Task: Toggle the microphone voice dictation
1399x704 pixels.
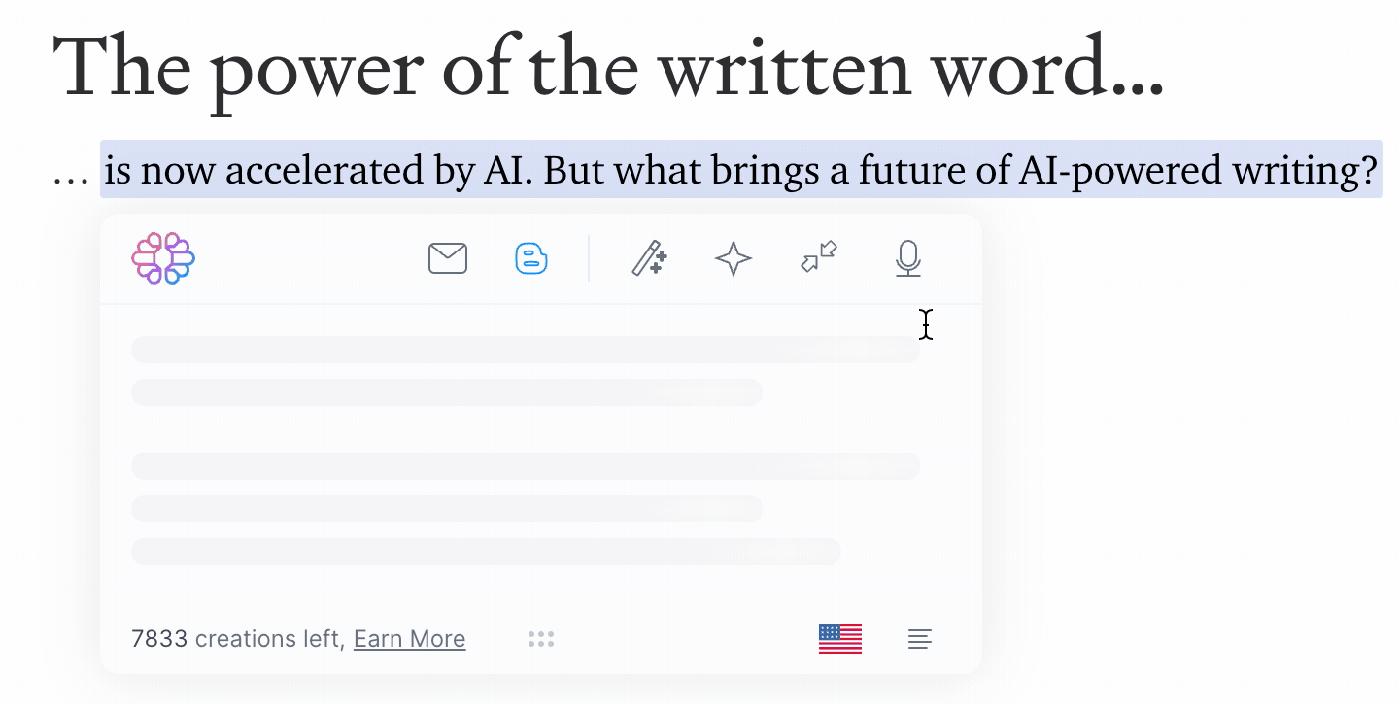Action: pyautogui.click(x=907, y=258)
